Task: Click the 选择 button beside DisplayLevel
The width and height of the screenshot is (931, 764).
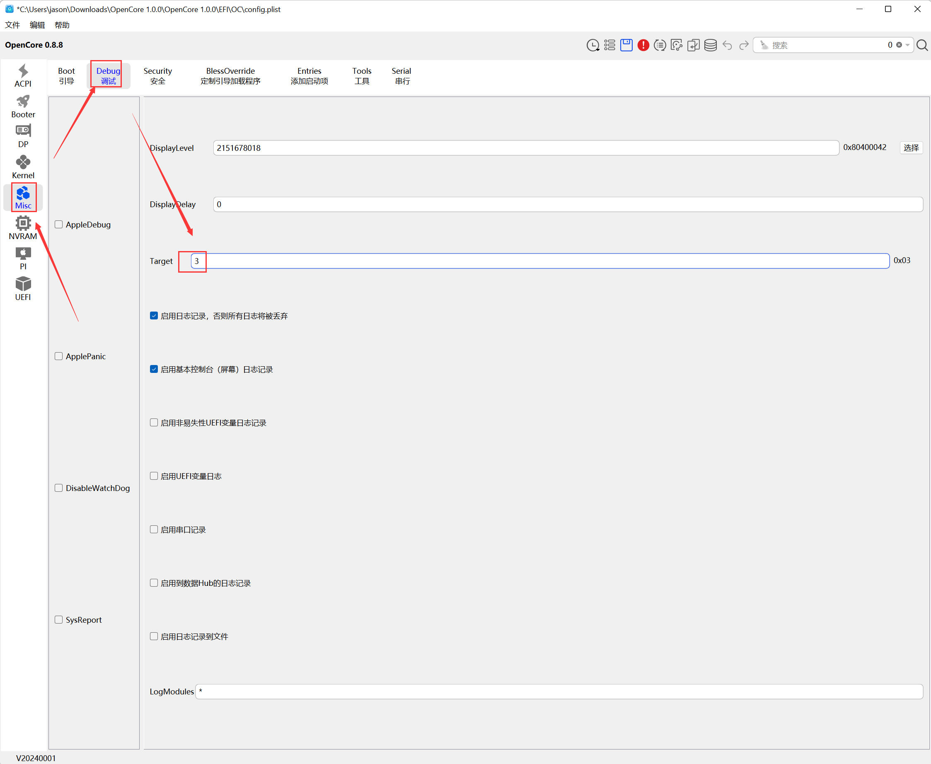Action: (x=911, y=148)
